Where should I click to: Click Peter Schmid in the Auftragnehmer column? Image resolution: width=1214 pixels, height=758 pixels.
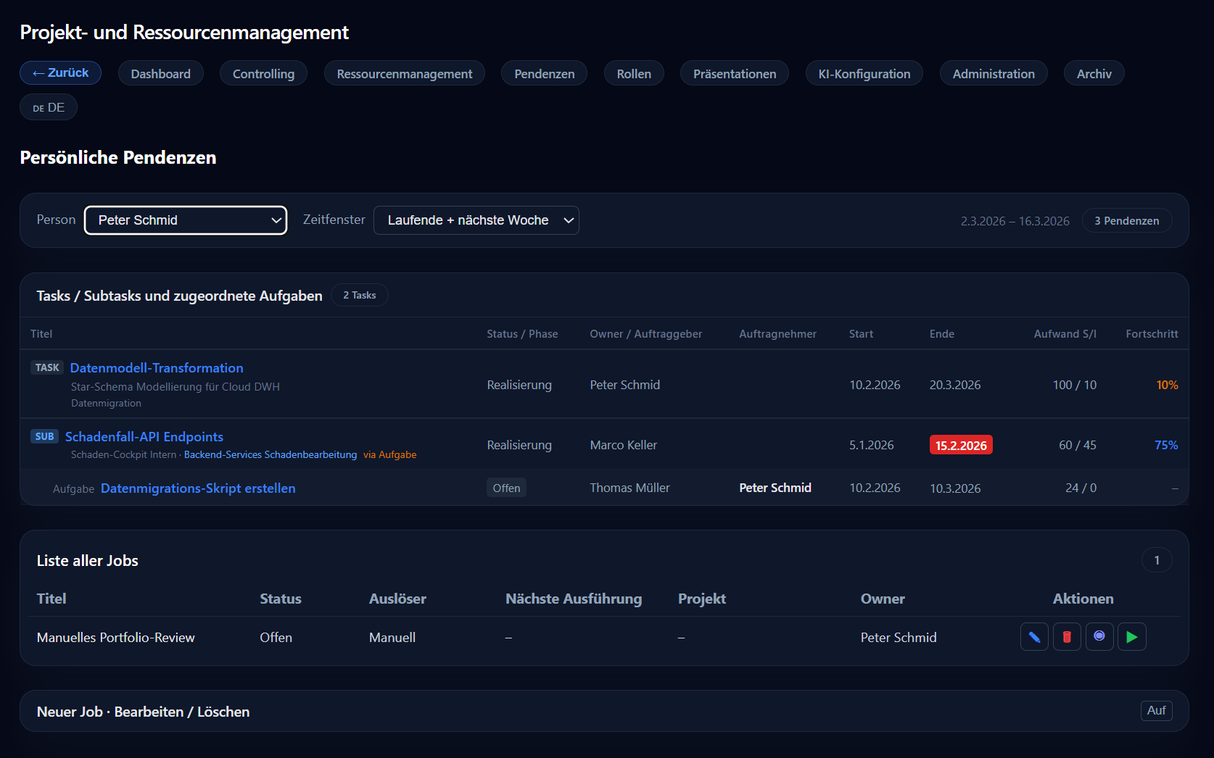click(x=775, y=488)
